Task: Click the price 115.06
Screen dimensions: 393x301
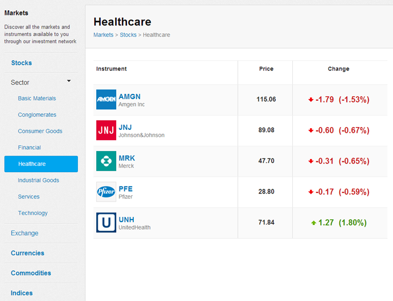Action: (266, 99)
